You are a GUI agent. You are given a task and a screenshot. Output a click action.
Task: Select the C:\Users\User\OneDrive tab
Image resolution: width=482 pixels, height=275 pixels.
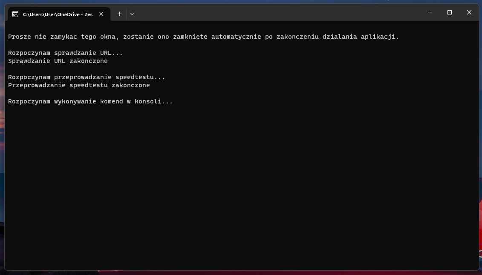pos(58,14)
